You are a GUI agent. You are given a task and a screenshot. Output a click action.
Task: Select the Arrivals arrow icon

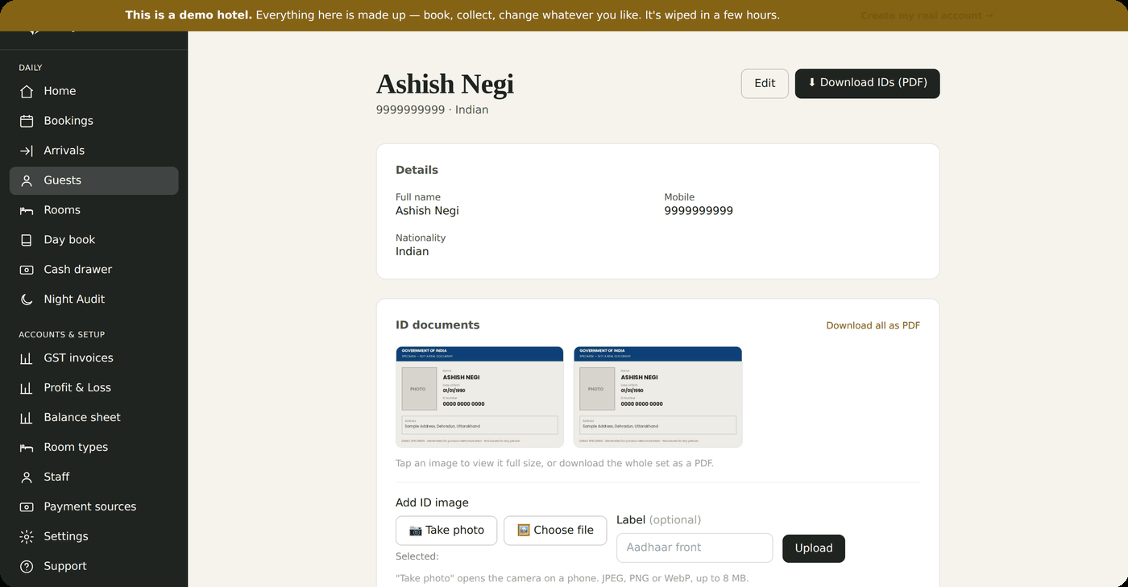click(27, 151)
